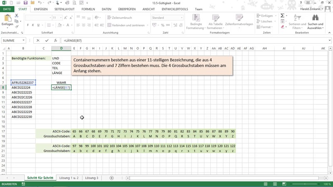The width and height of the screenshot is (333, 187).
Task: Switch to Page Layout view in status bar
Action: point(275,184)
